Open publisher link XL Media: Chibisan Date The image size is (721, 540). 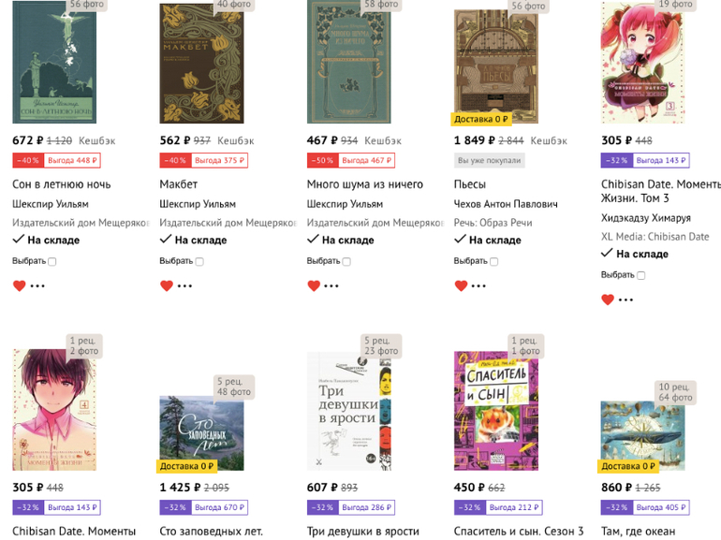pyautogui.click(x=655, y=237)
